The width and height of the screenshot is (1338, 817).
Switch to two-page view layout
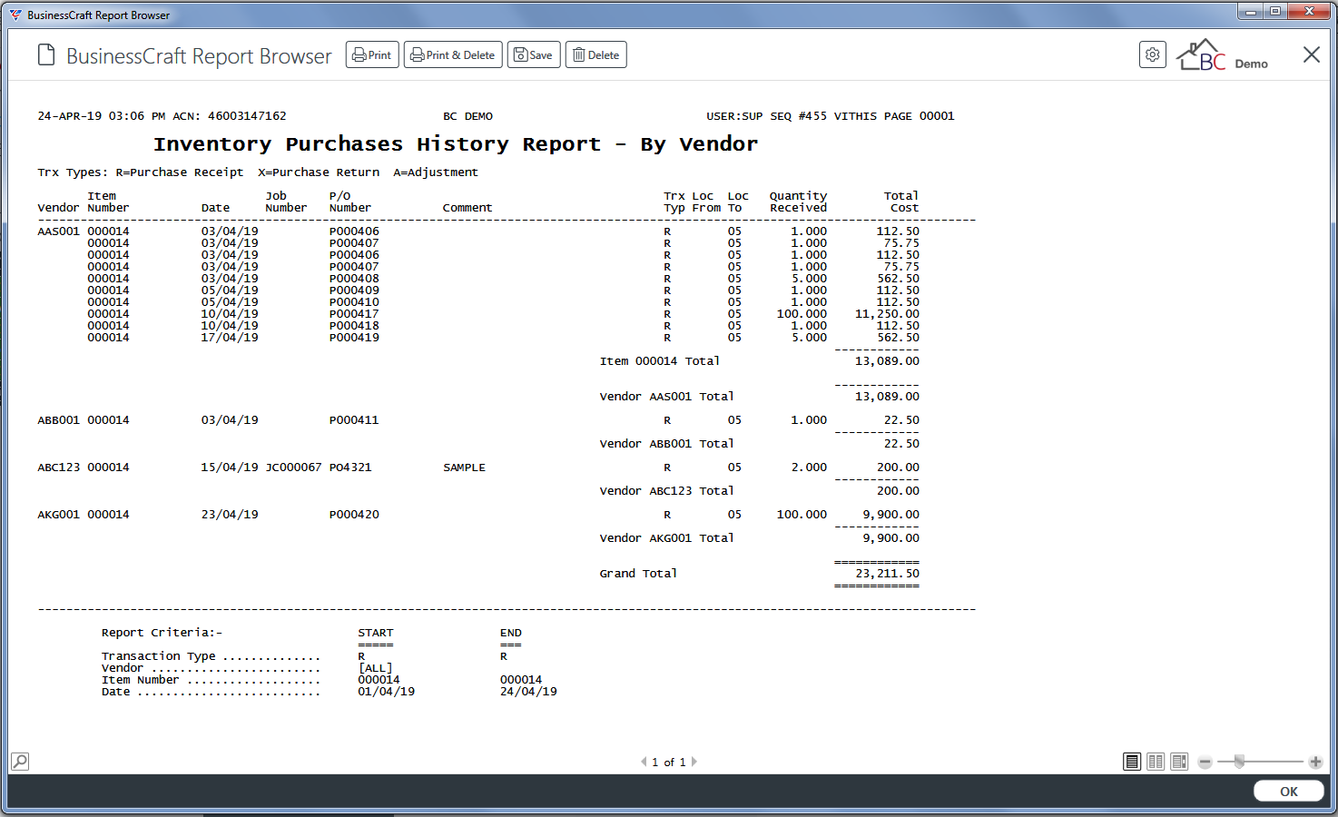coord(1156,762)
